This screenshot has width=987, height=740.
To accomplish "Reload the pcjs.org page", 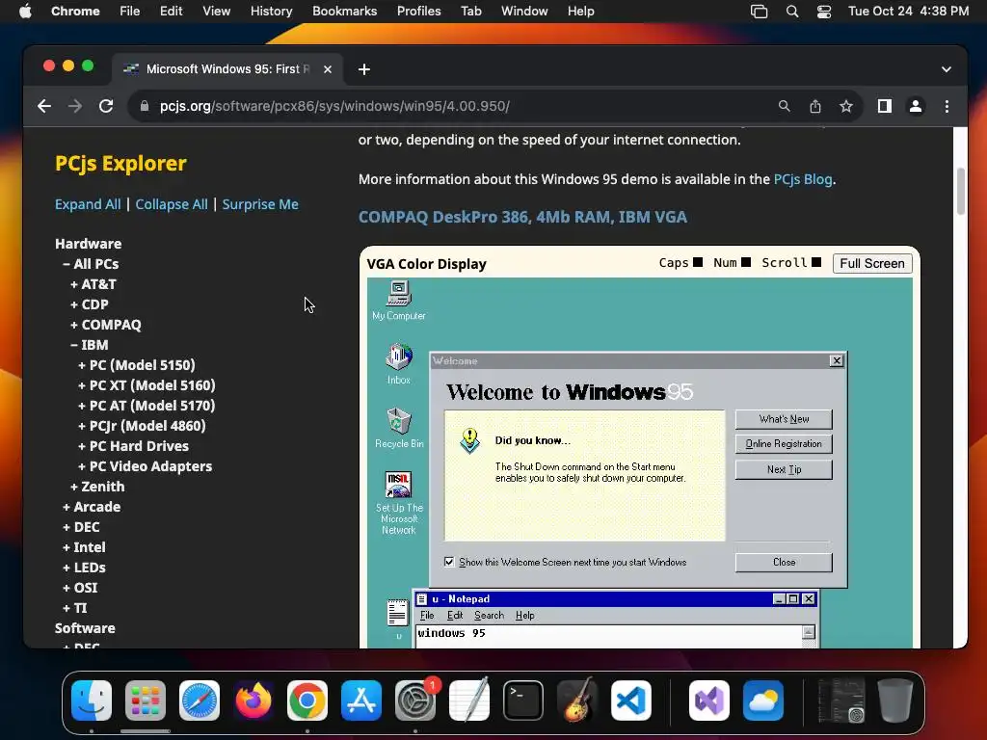I will coord(106,106).
